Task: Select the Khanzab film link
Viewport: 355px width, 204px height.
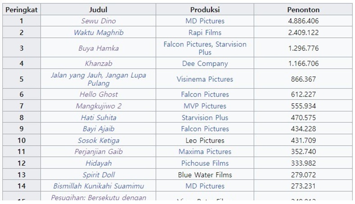Action: tap(98, 64)
